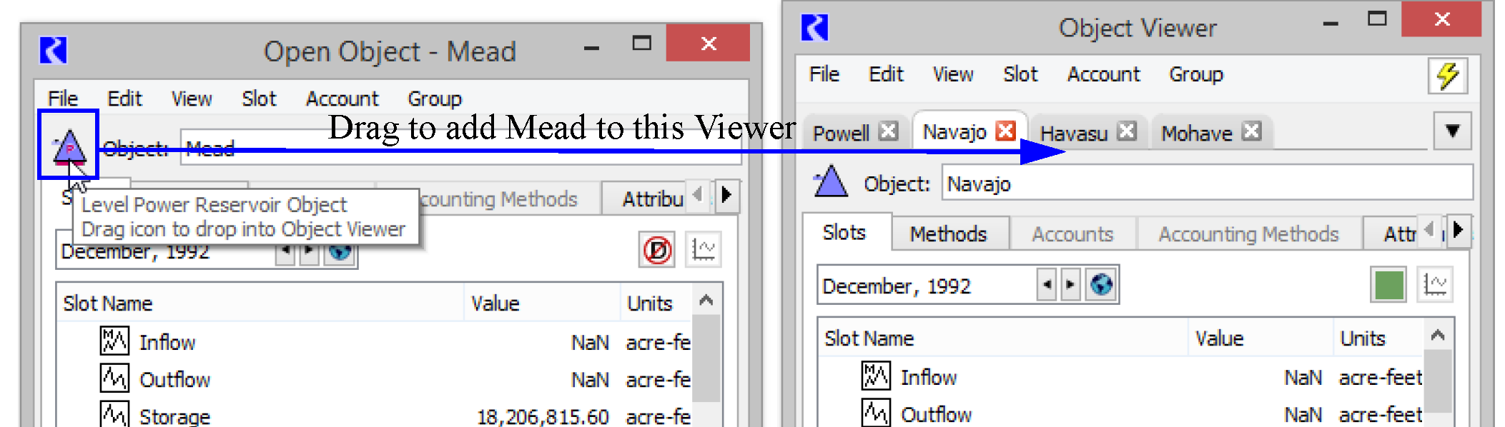
Task: Click the red dispatch-disabled icon in Mead window
Action: point(656,250)
